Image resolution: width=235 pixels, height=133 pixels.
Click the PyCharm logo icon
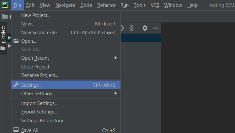point(5,5)
